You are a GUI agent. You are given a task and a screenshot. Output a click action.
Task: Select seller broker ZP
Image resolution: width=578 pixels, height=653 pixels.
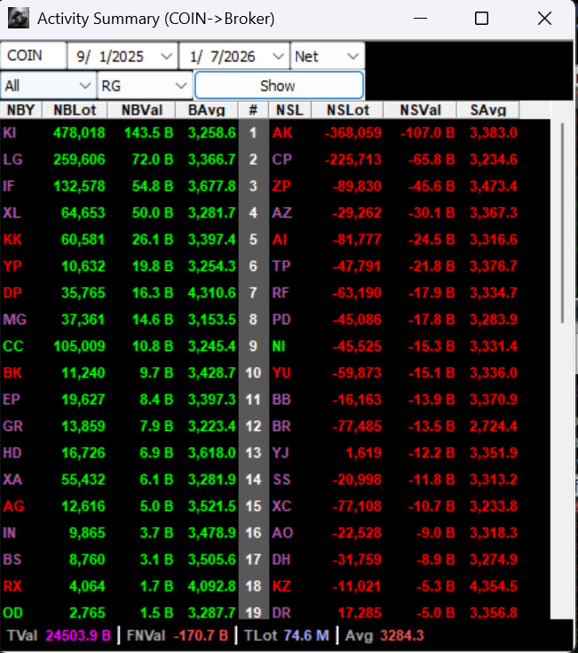(x=281, y=187)
